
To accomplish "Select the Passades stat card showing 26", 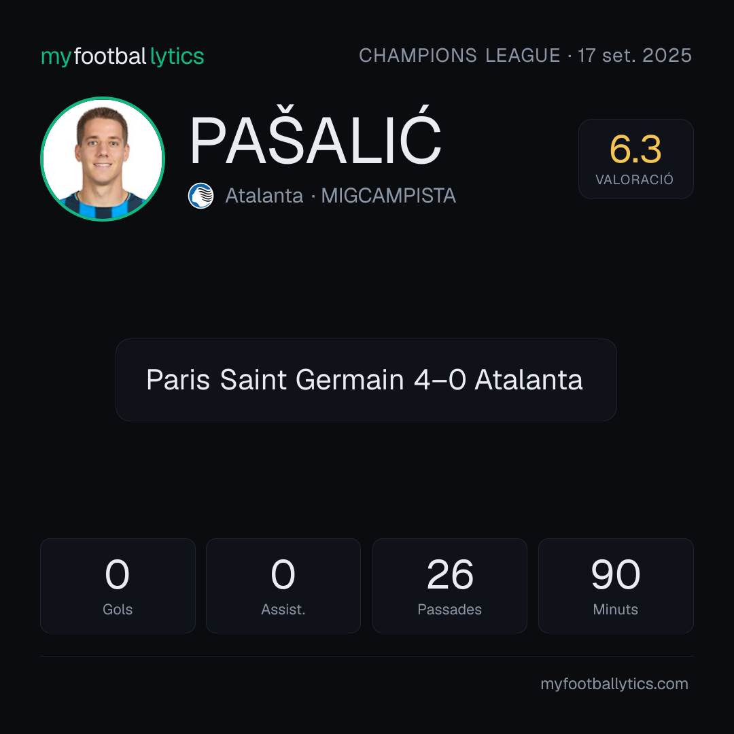I will (x=449, y=586).
